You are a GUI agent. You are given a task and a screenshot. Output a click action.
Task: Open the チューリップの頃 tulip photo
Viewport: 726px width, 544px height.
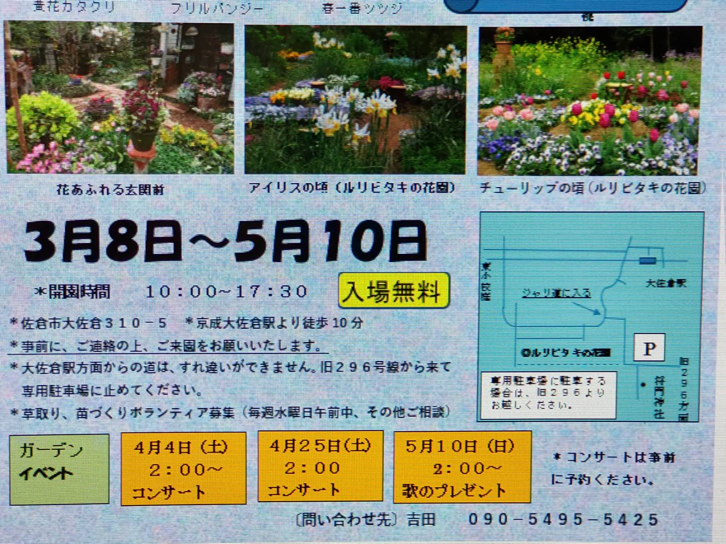click(589, 101)
